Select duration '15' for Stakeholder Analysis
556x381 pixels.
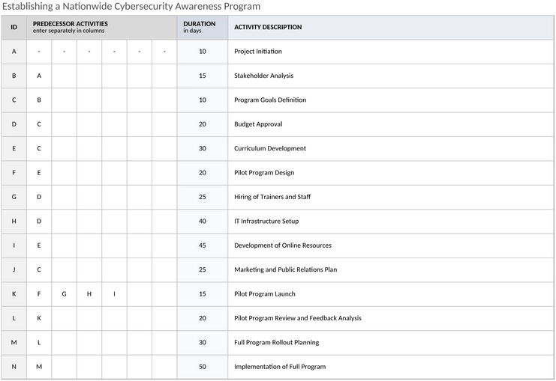coord(203,76)
